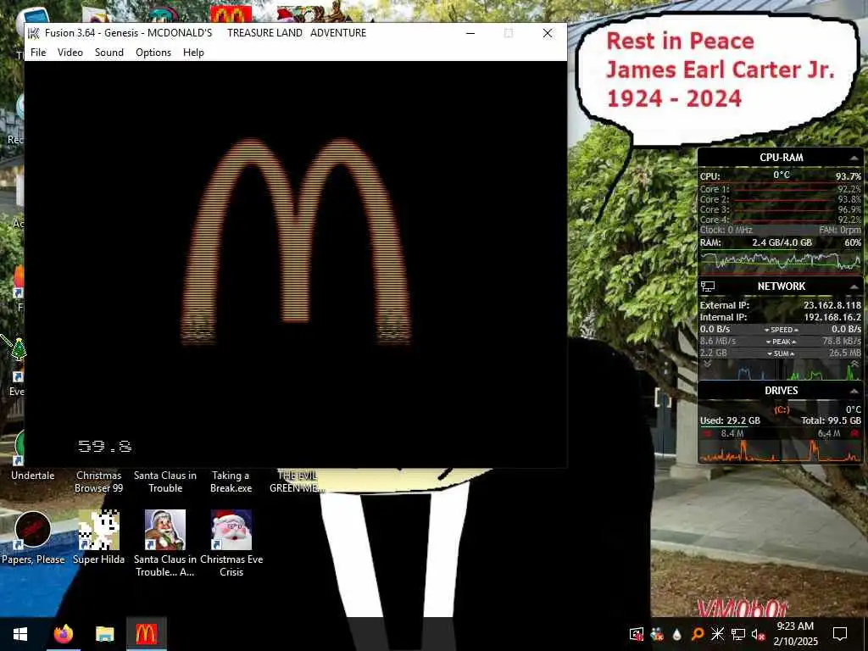Collapse the NETWORK widget panel
The width and height of the screenshot is (868, 651).
854,287
